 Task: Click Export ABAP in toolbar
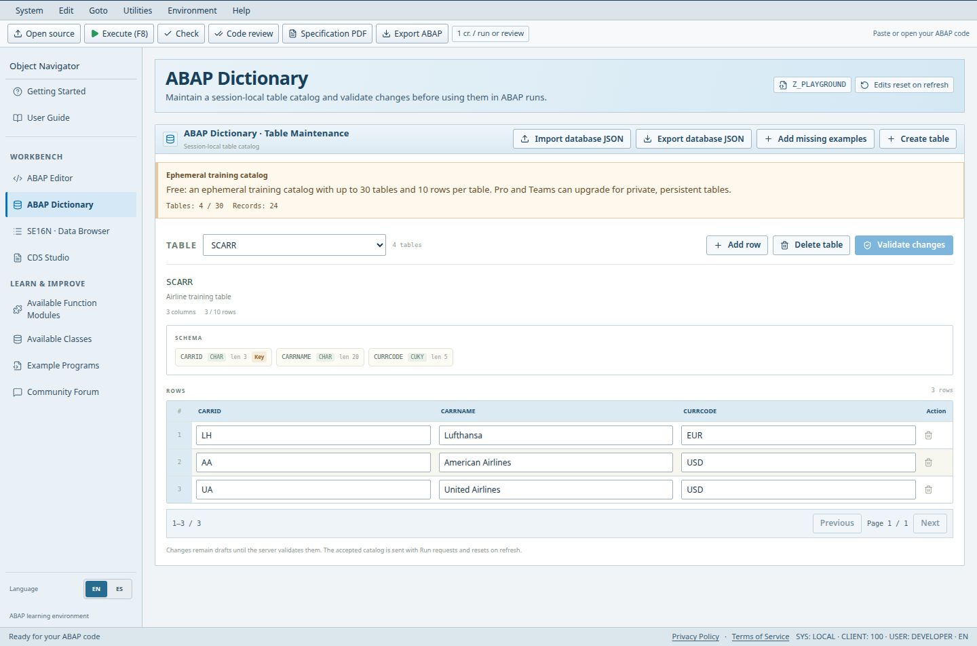point(412,33)
